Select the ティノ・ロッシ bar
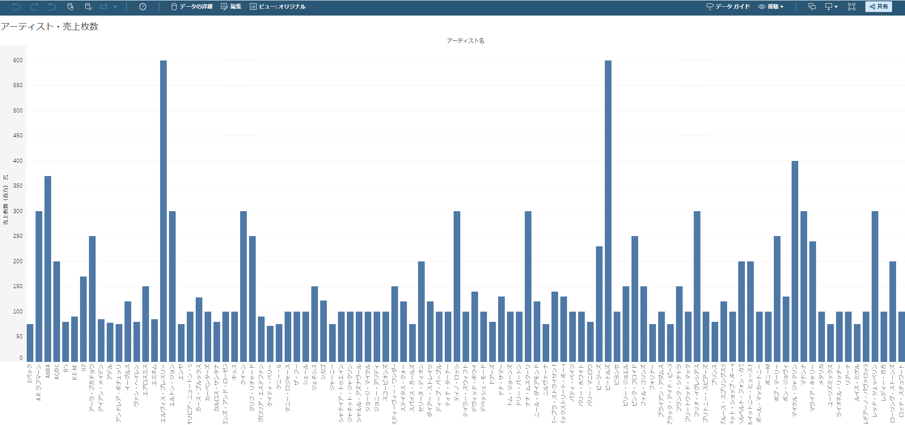This screenshot has width=905, height=425. (457, 286)
